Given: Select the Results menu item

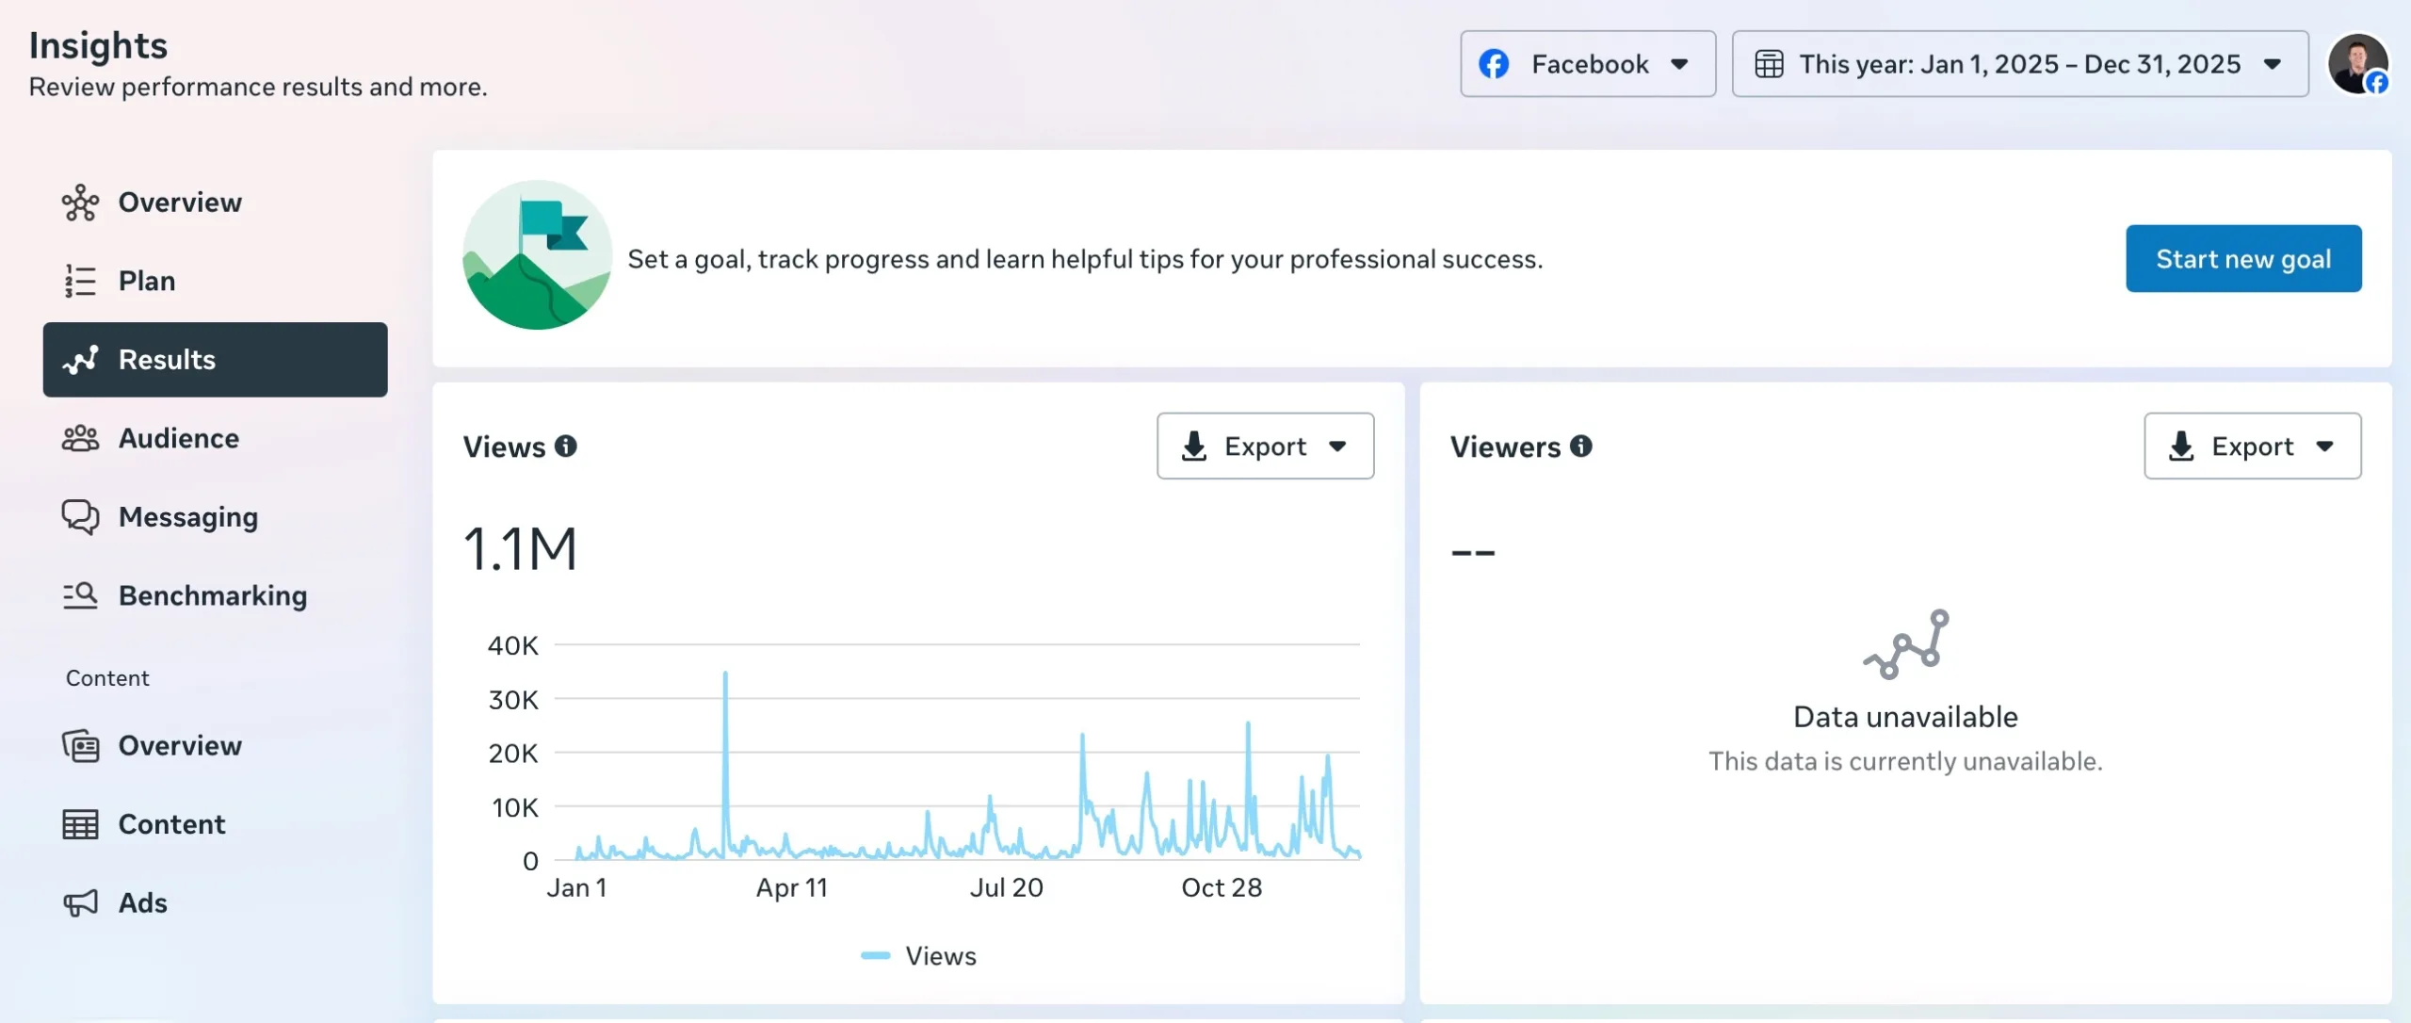Looking at the screenshot, I should tap(215, 360).
